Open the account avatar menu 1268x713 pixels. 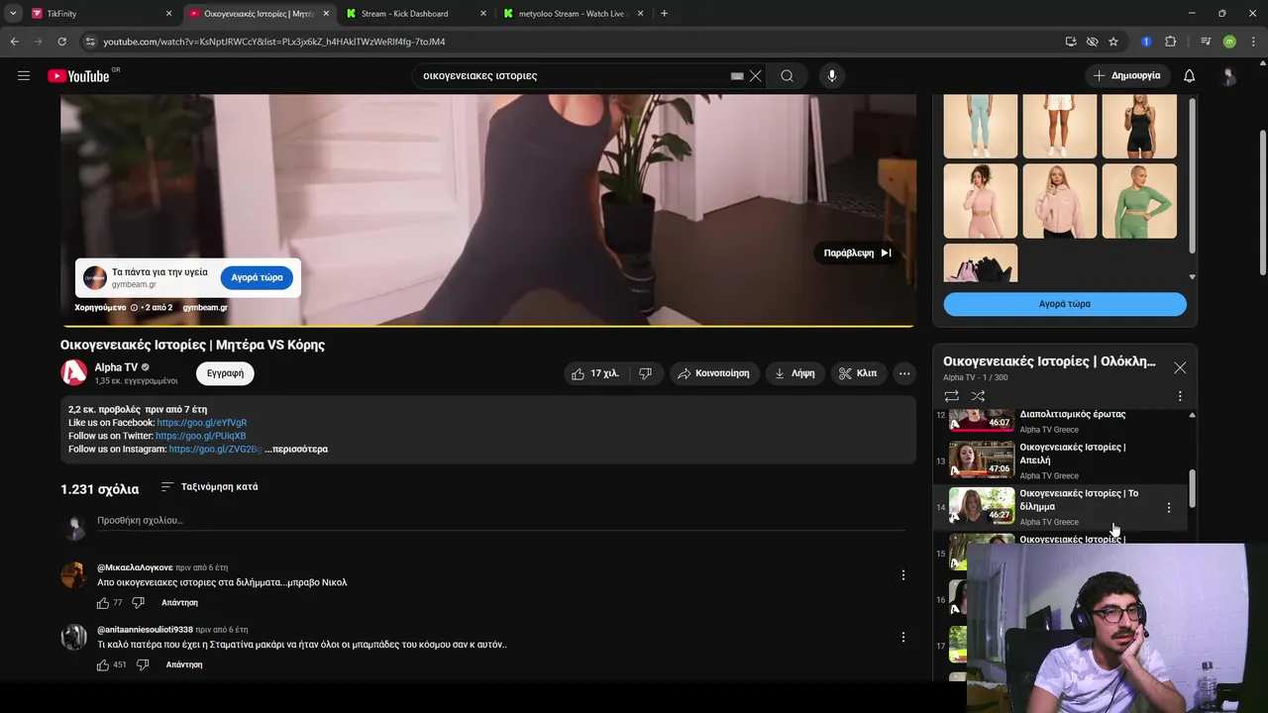click(1229, 75)
